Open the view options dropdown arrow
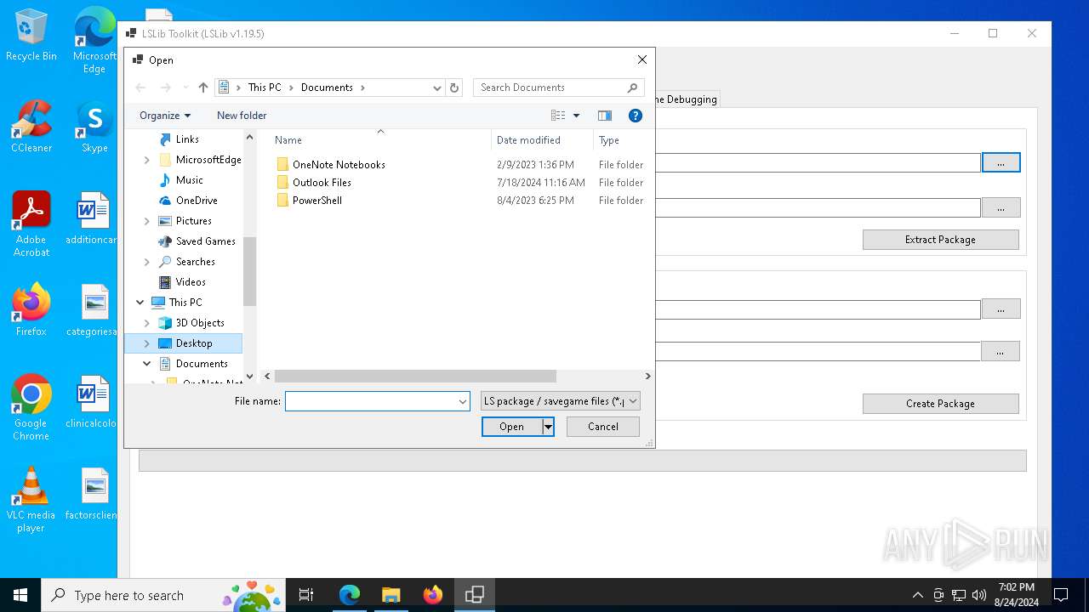1089x612 pixels. point(576,116)
